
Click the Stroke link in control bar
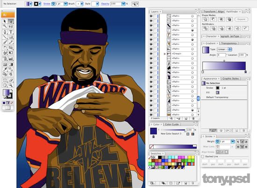(47, 4)
